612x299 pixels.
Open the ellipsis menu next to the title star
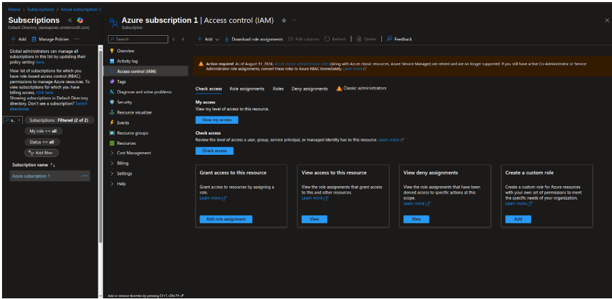294,20
